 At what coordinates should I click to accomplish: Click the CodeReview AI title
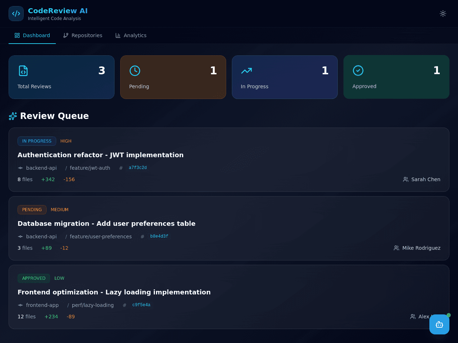(x=58, y=11)
